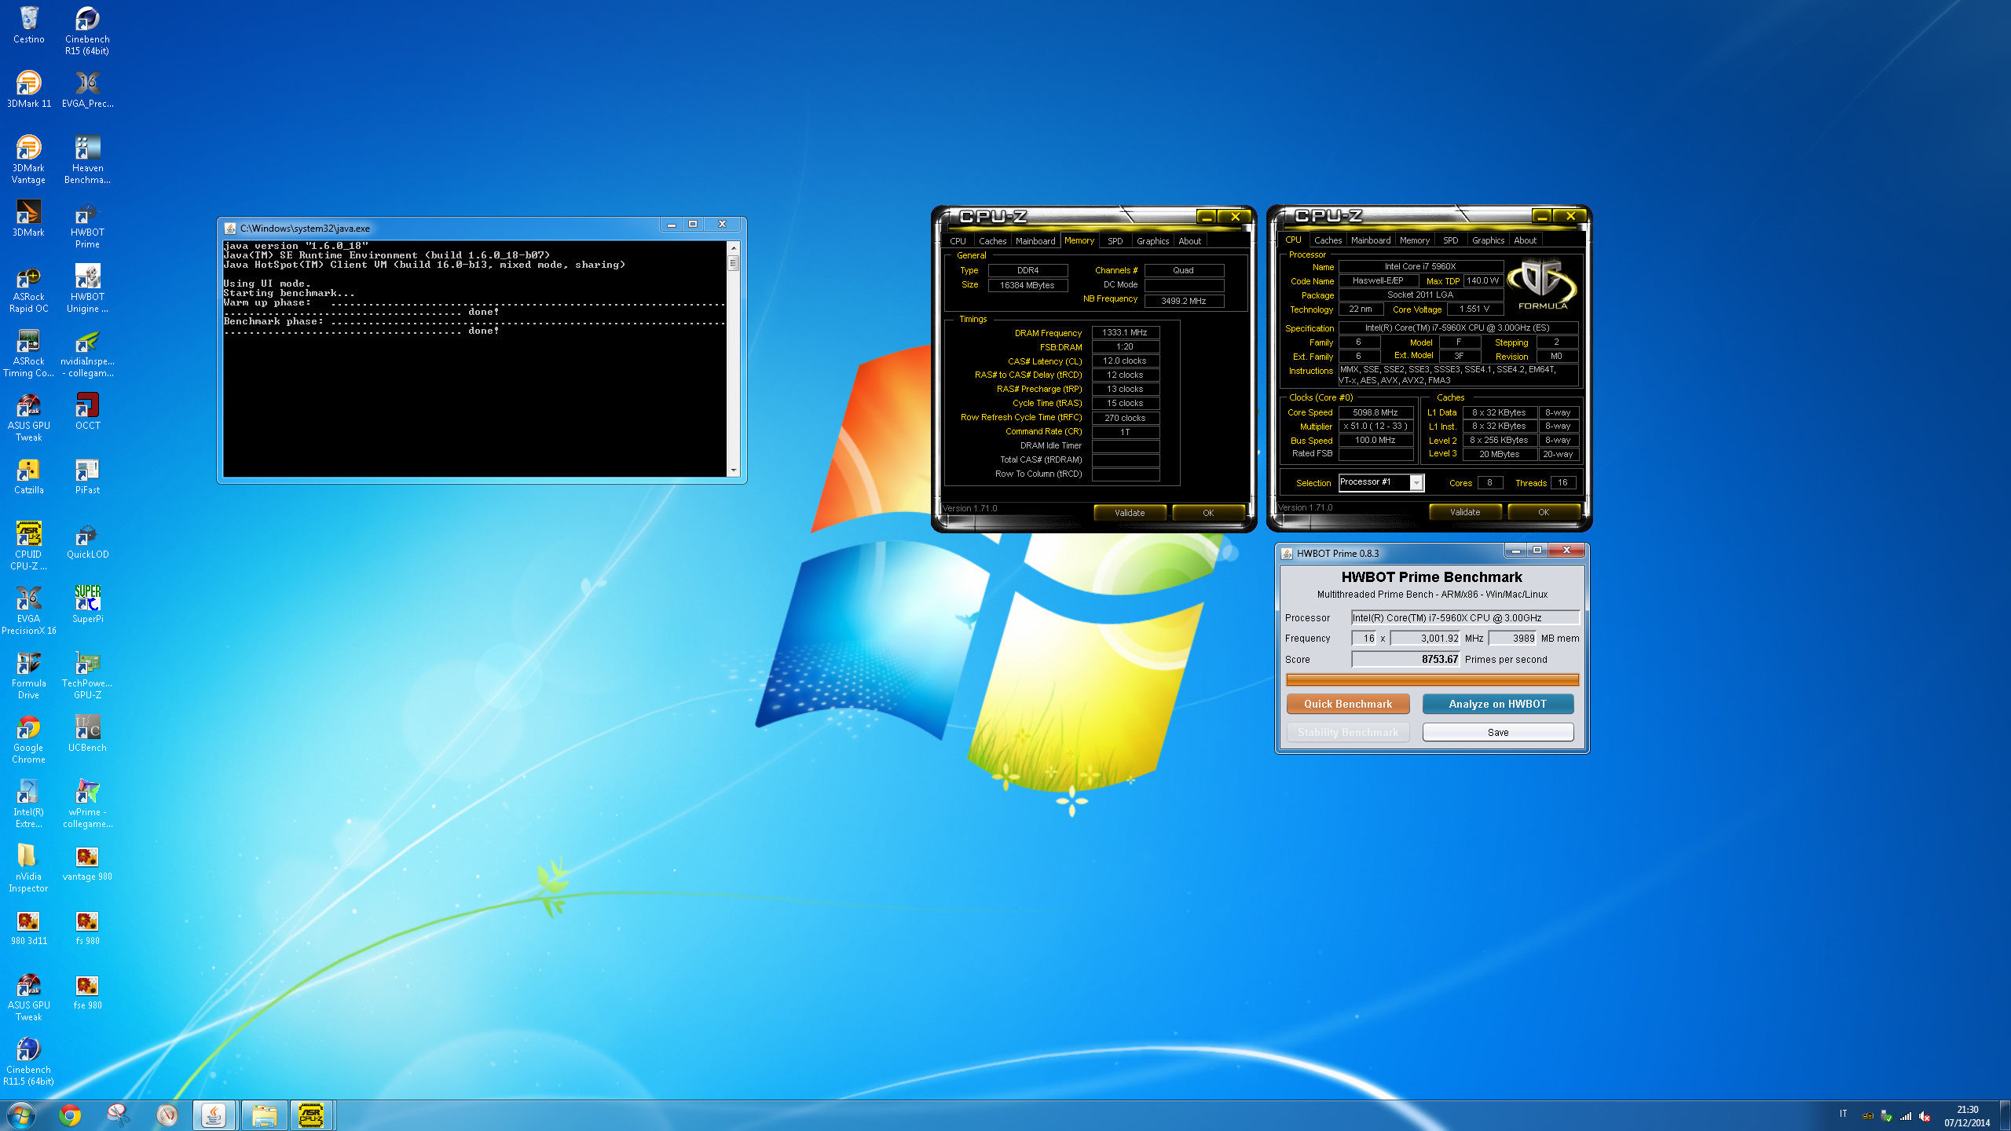2011x1131 pixels.
Task: Launch CPUID CPU-Z desktop icon
Action: coord(28,546)
